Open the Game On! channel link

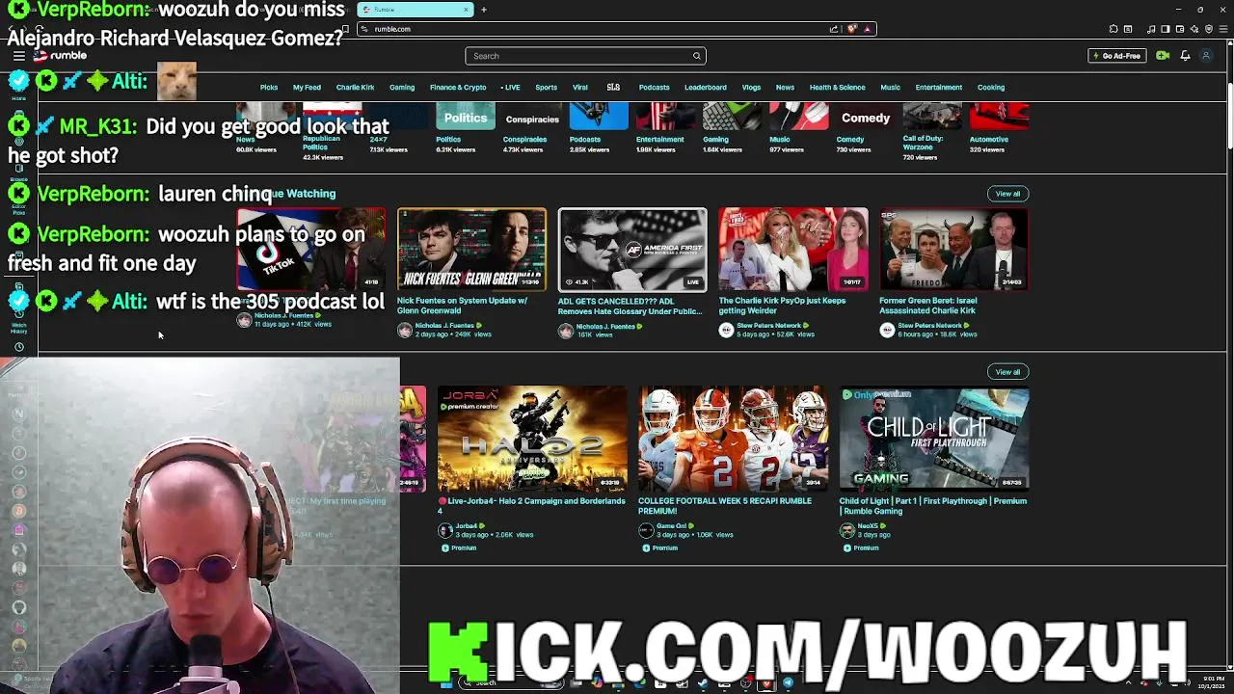tap(671, 526)
